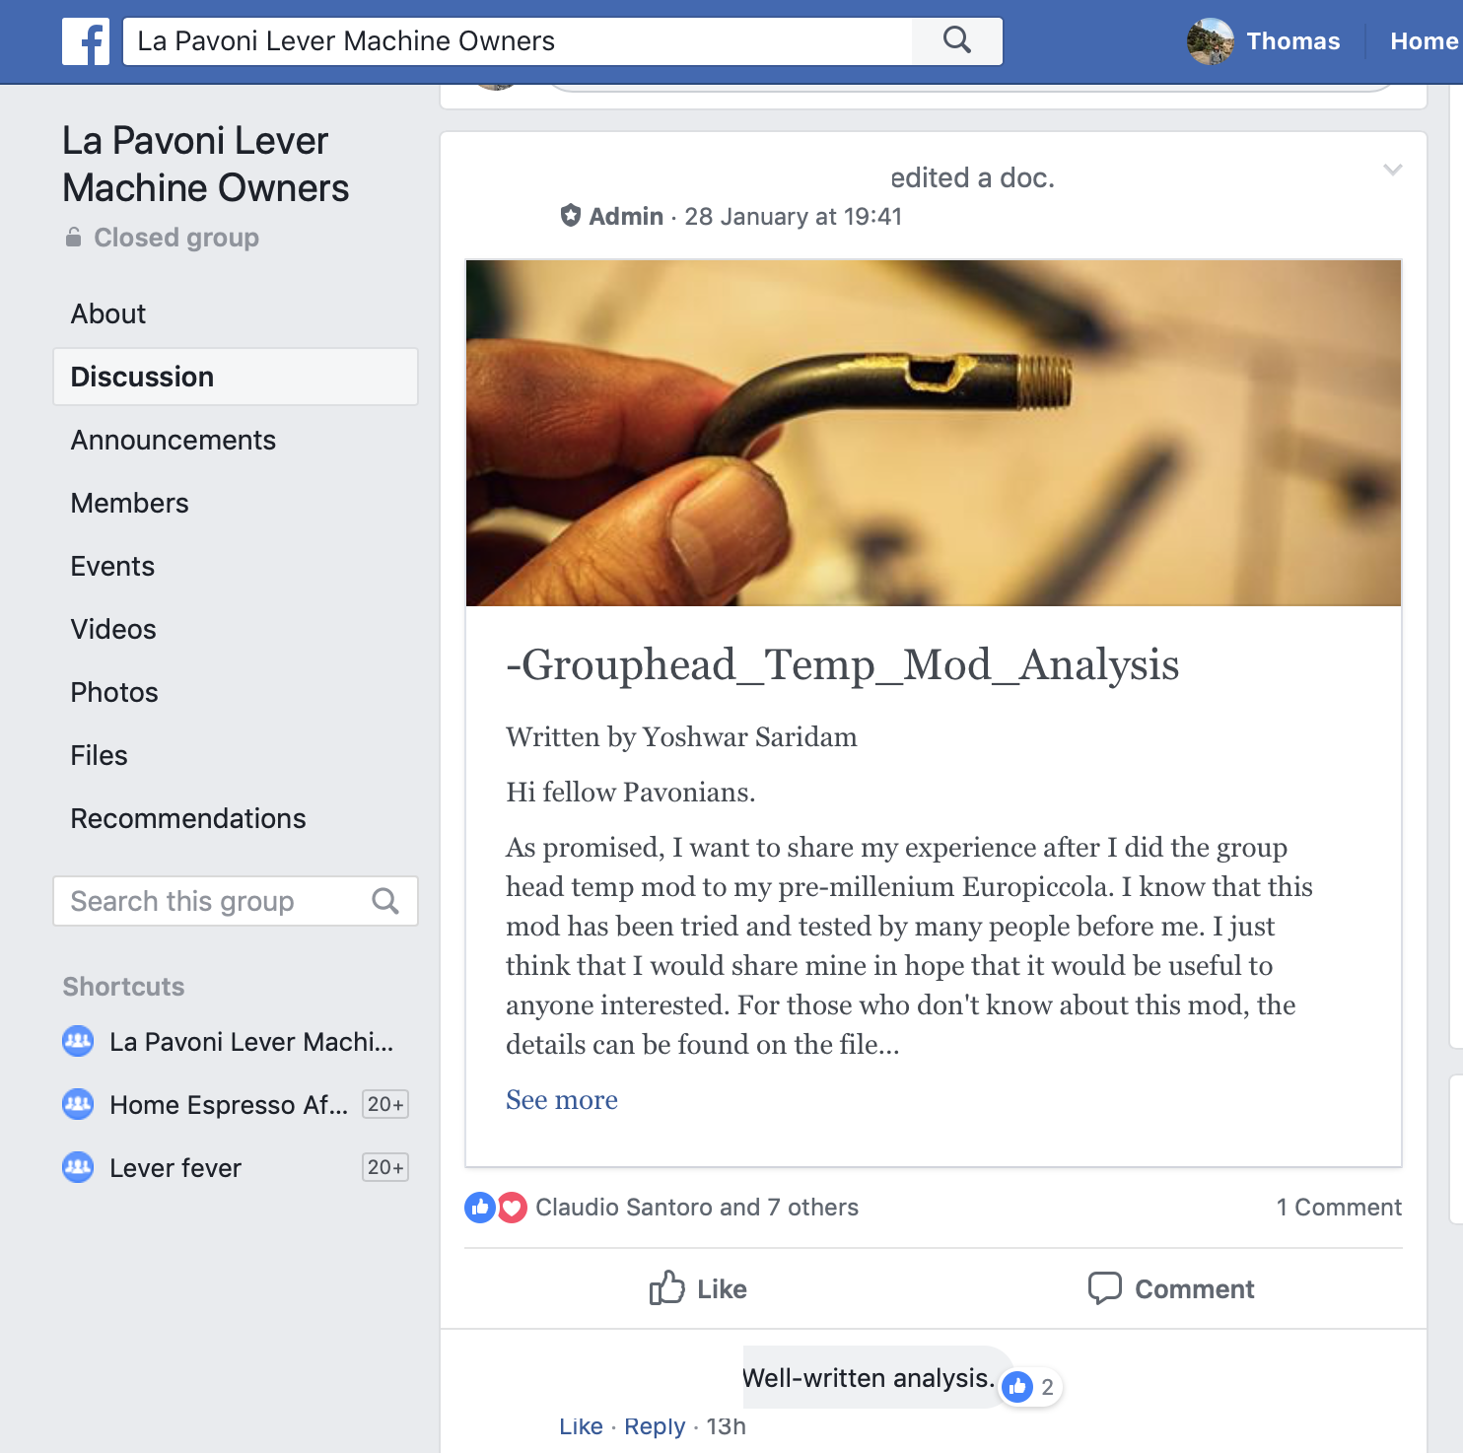Expand post options chevron at top right
The image size is (1463, 1453).
[1392, 170]
